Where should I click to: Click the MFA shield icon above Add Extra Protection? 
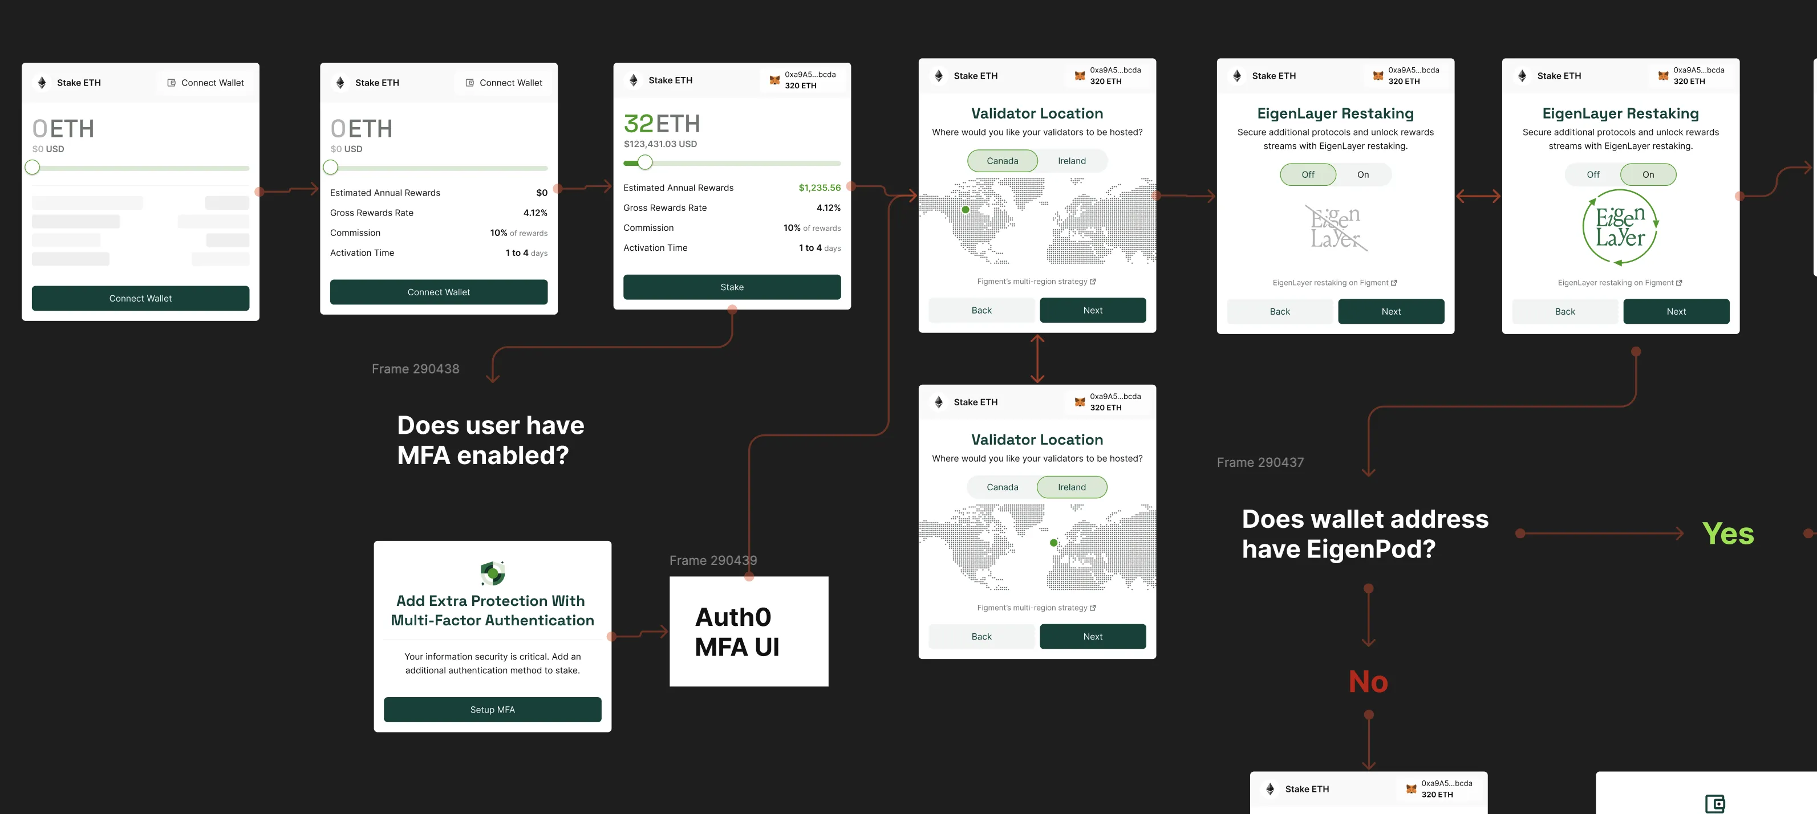coord(492,573)
